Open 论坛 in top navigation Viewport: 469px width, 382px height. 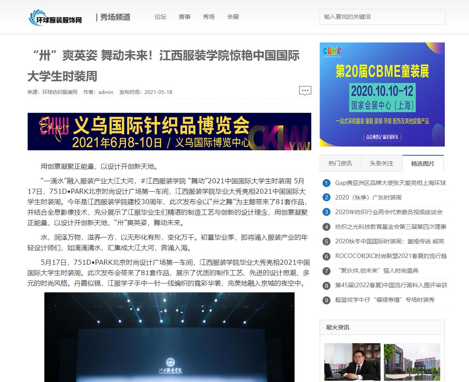160,17
